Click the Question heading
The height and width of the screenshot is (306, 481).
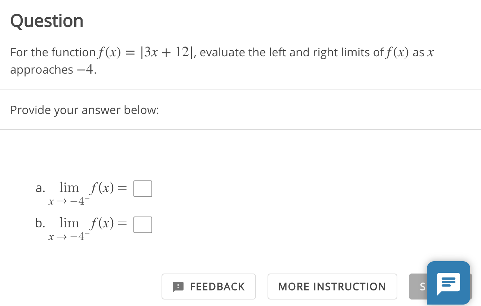coord(47,21)
